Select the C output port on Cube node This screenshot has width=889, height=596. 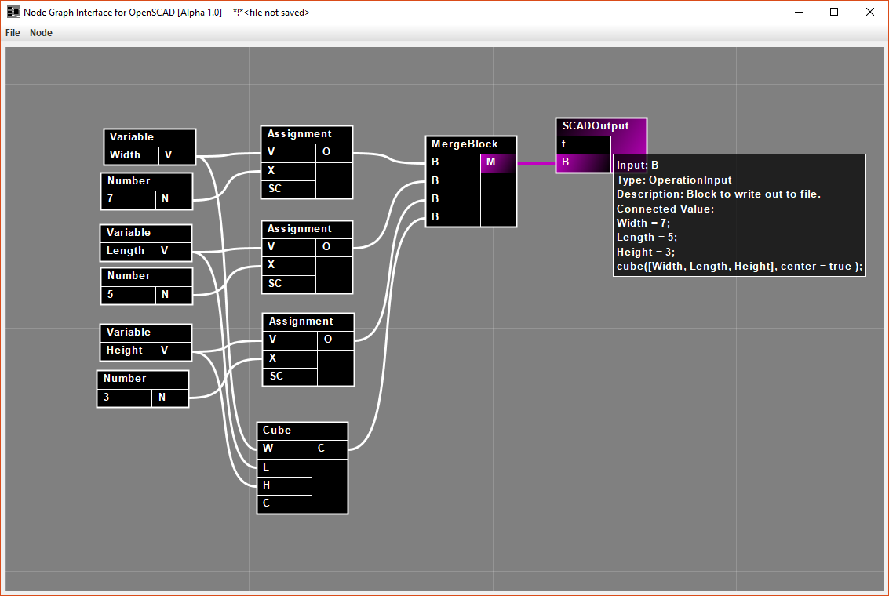pos(330,449)
